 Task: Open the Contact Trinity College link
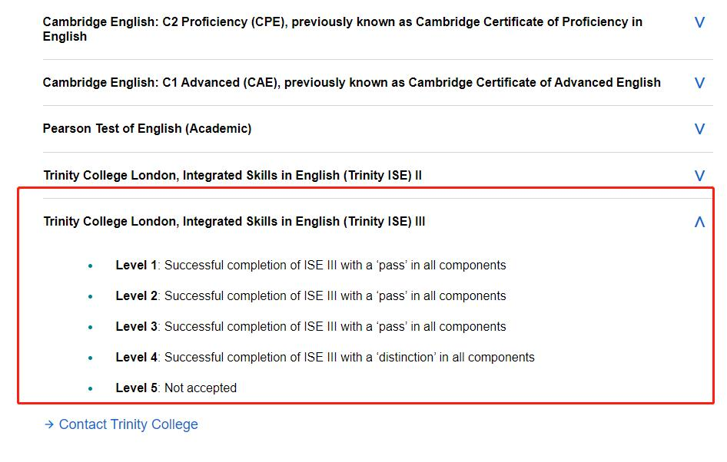click(128, 424)
